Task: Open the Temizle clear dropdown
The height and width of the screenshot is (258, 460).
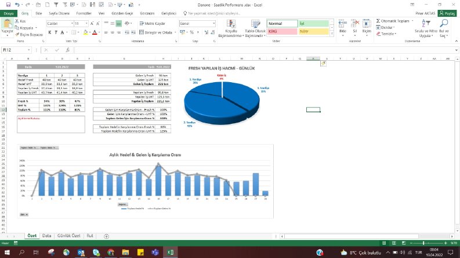Action: 386,34
